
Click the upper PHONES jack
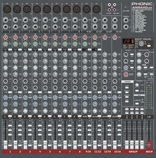tap(126, 20)
